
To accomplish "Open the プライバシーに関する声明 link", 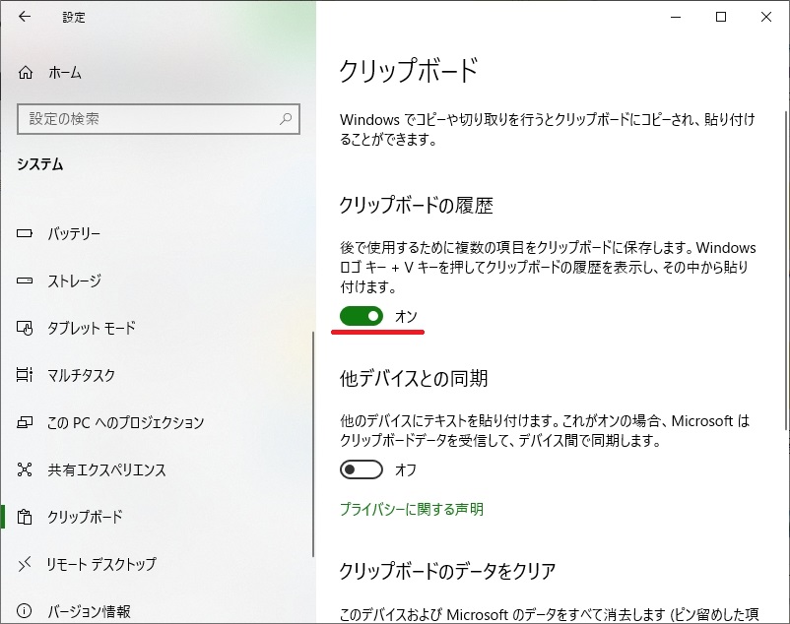I will (x=412, y=509).
